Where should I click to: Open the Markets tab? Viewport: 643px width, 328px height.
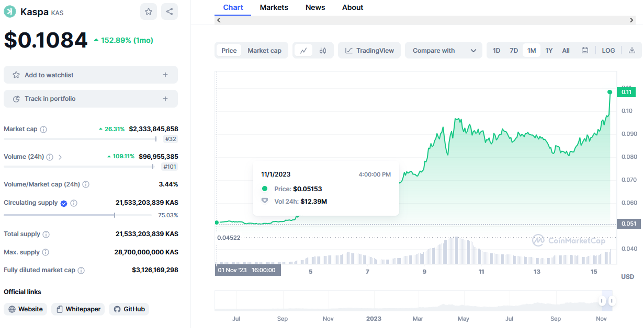(x=274, y=7)
